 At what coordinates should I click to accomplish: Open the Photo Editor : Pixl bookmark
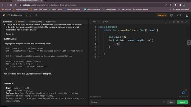click(93, 10)
